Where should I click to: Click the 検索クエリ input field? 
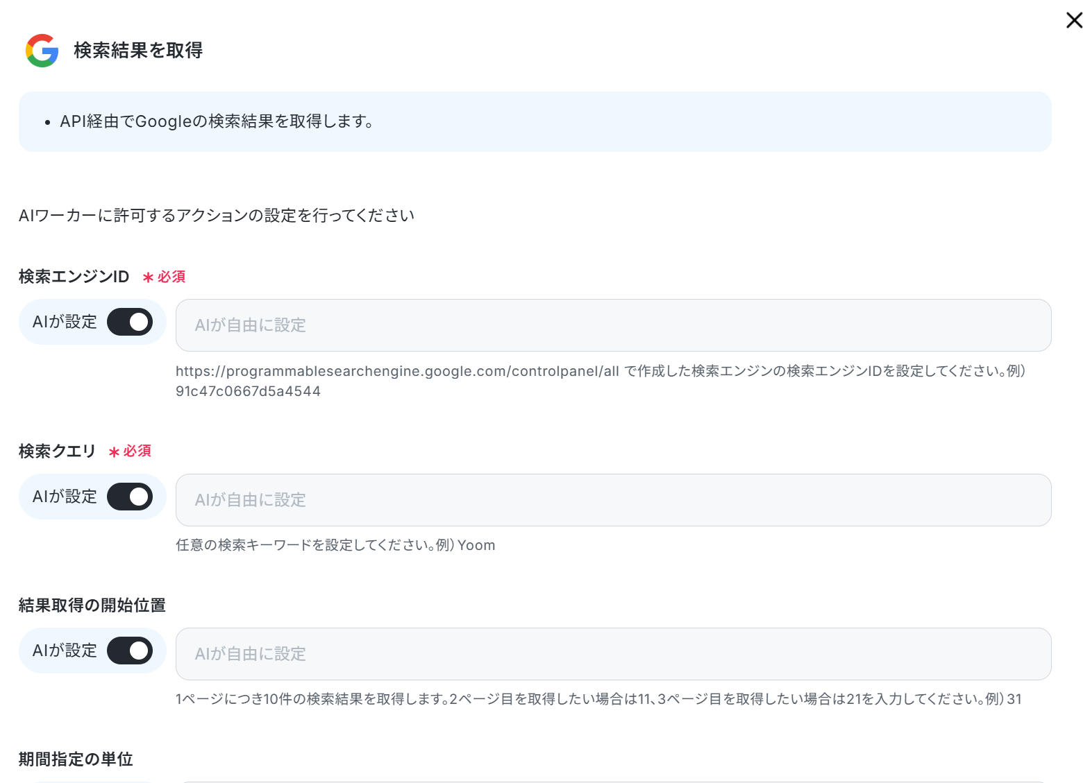pos(613,500)
